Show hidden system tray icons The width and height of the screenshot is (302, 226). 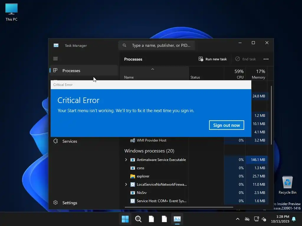(x=238, y=219)
